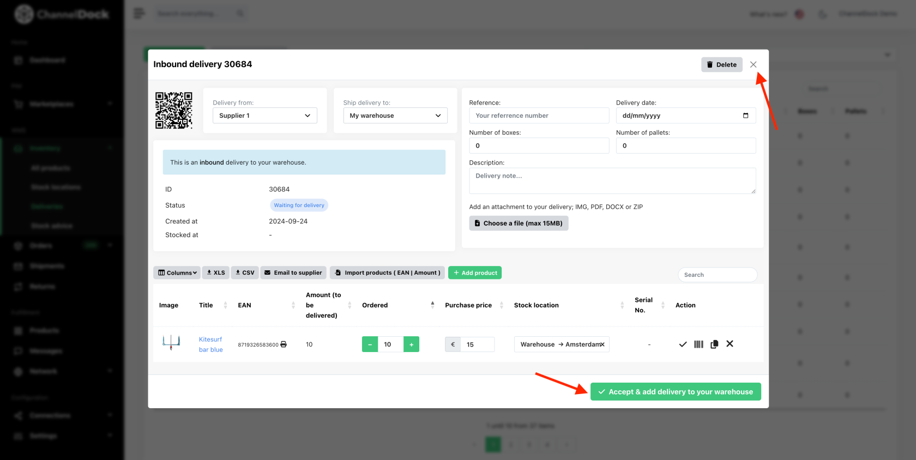
Task: Open the Ship delivery to My warehouse dropdown
Action: (x=395, y=116)
